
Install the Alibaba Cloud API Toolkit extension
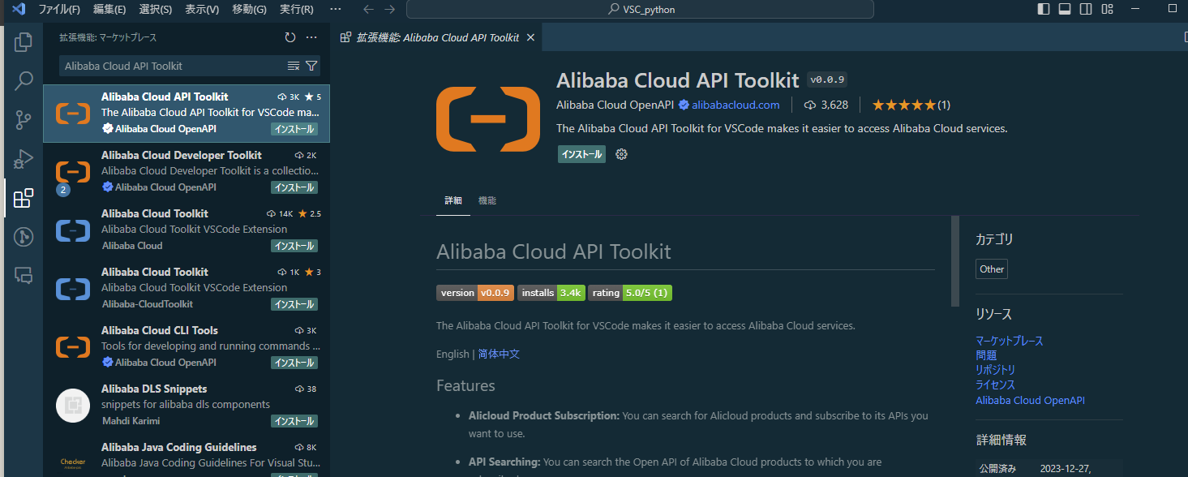coord(581,153)
